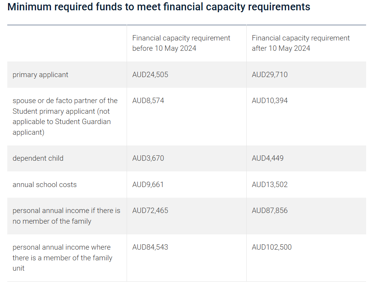This screenshot has width=381, height=292.
Task: Click the AUD10,394 amount cell
Action: (270, 101)
